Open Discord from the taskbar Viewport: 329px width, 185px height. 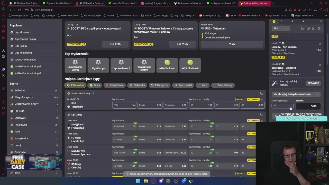(x=161, y=181)
